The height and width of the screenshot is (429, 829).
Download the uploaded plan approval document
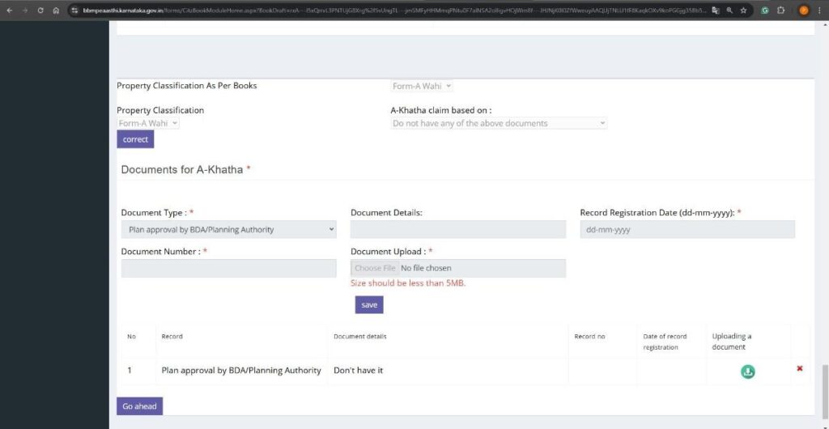748,372
